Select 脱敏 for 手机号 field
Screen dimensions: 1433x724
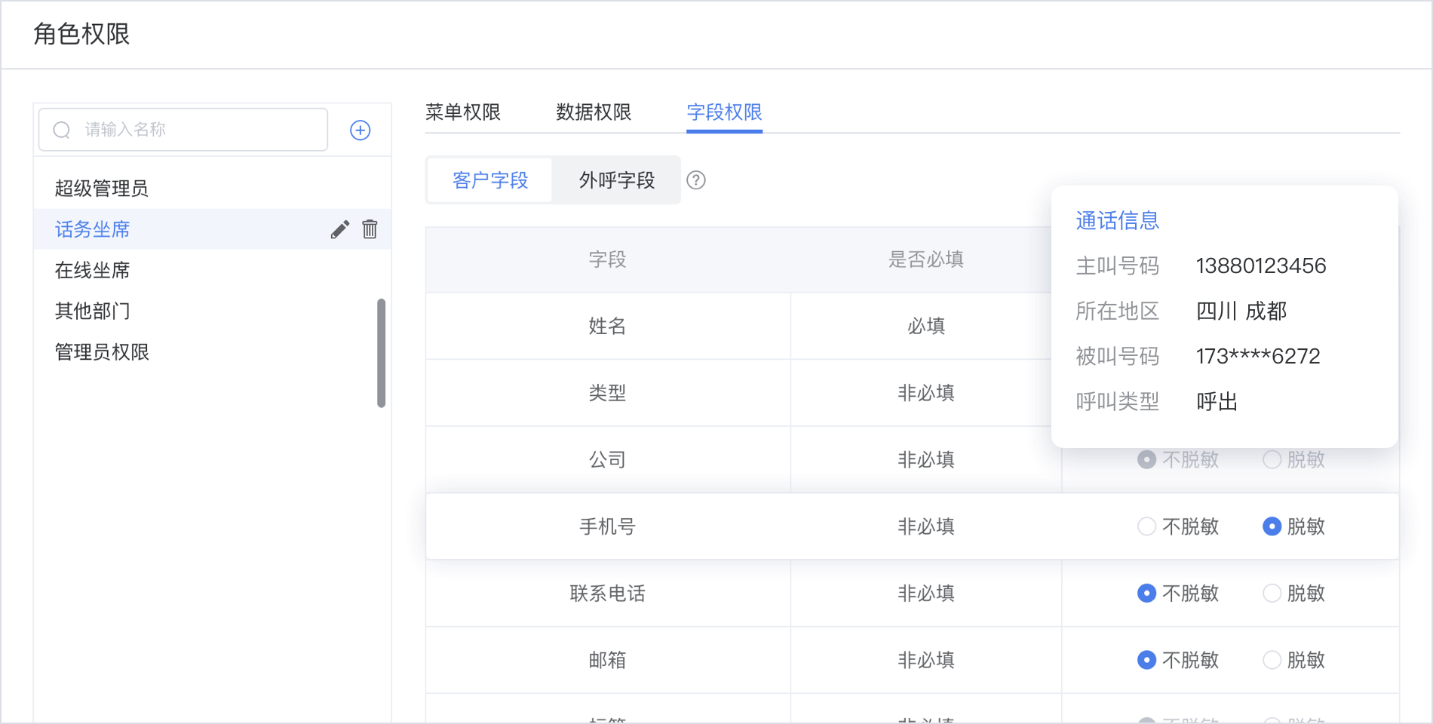pyautogui.click(x=1272, y=526)
